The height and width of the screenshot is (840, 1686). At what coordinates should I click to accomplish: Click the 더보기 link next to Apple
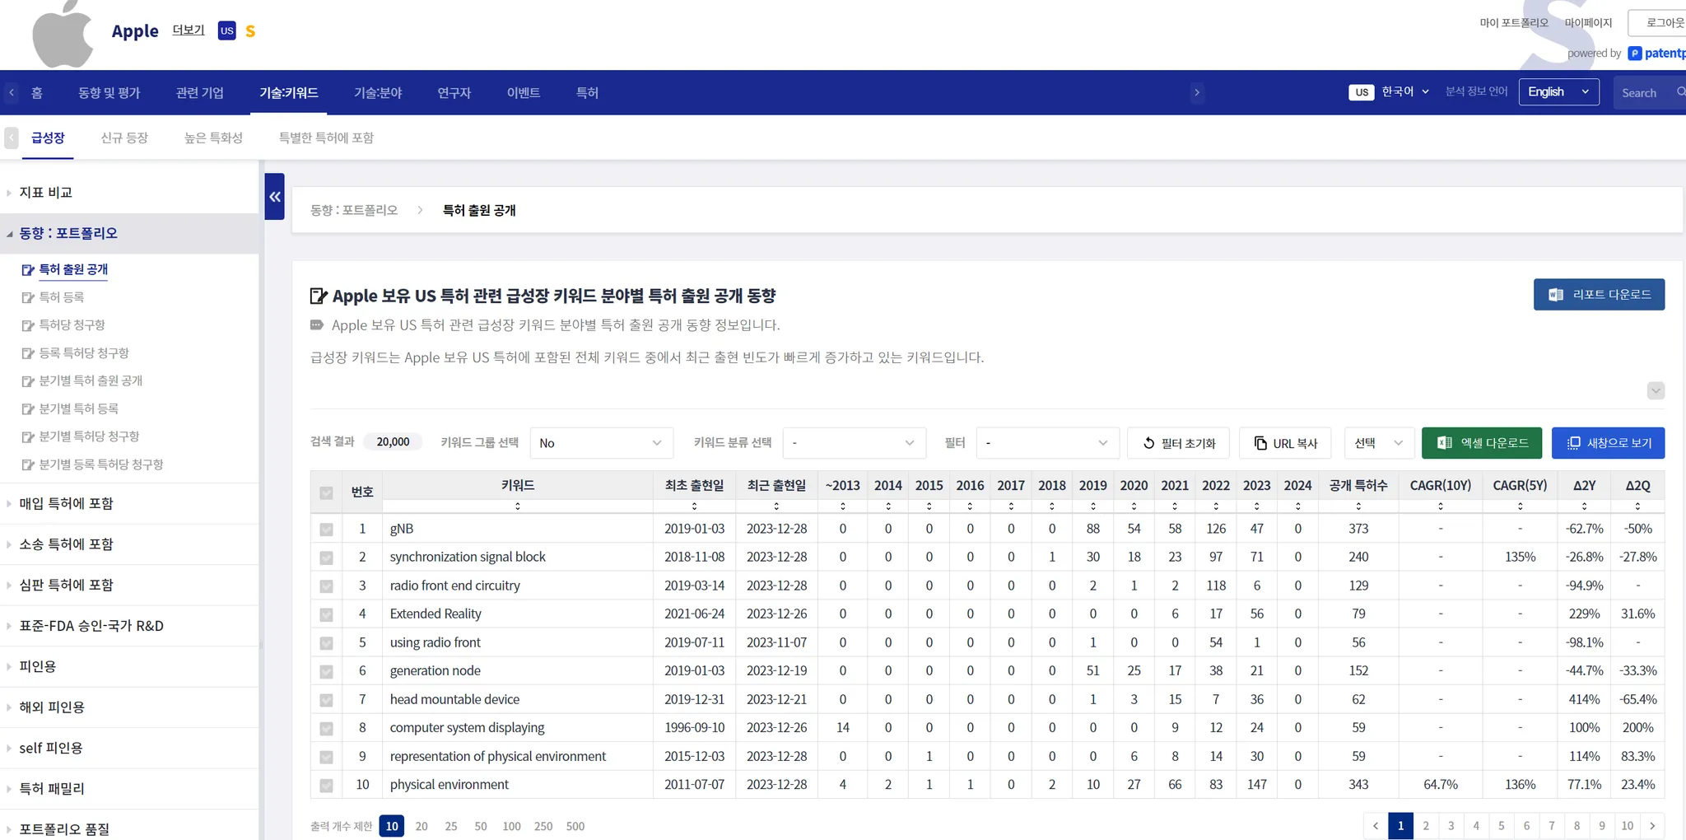click(189, 30)
